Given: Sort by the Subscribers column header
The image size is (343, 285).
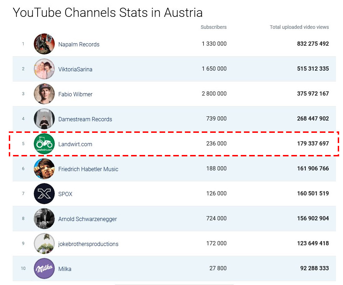Looking at the screenshot, I should coord(214,27).
